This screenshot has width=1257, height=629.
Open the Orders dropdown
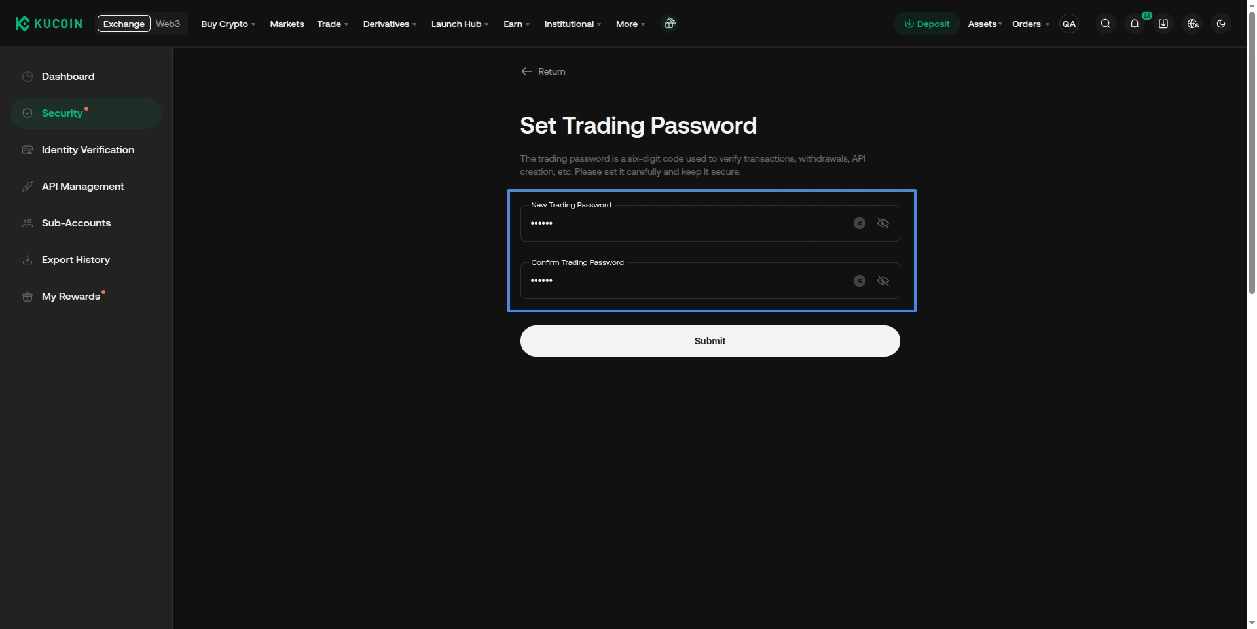tap(1030, 24)
